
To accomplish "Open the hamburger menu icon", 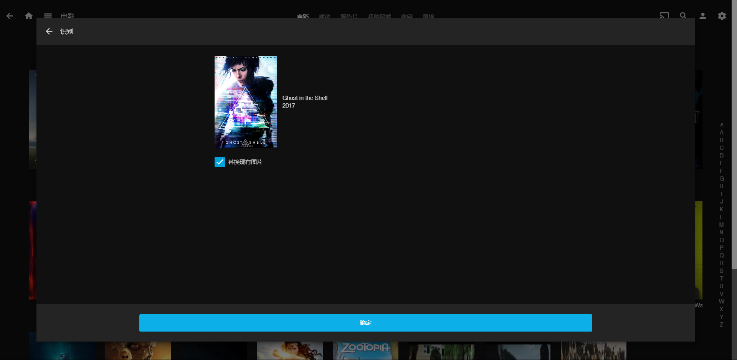I will 48,16.
